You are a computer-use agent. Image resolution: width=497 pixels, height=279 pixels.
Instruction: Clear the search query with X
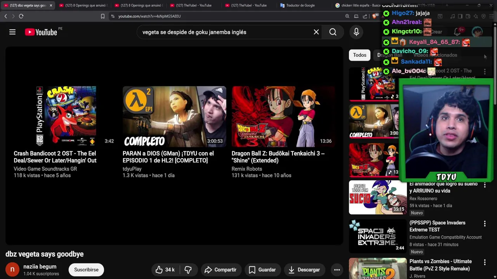[316, 32]
